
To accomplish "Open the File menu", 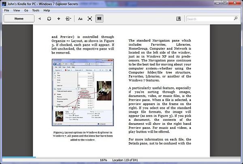I will coord(6,11).
